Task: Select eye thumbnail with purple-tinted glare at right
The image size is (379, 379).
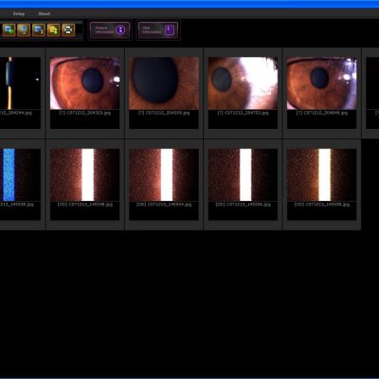Action: (322, 83)
